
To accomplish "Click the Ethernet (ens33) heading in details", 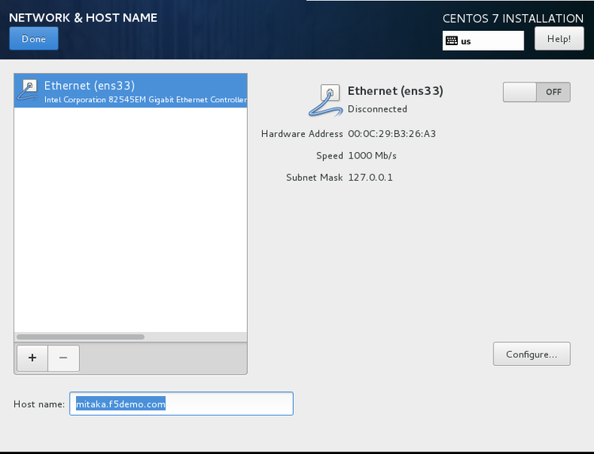I will pos(395,91).
